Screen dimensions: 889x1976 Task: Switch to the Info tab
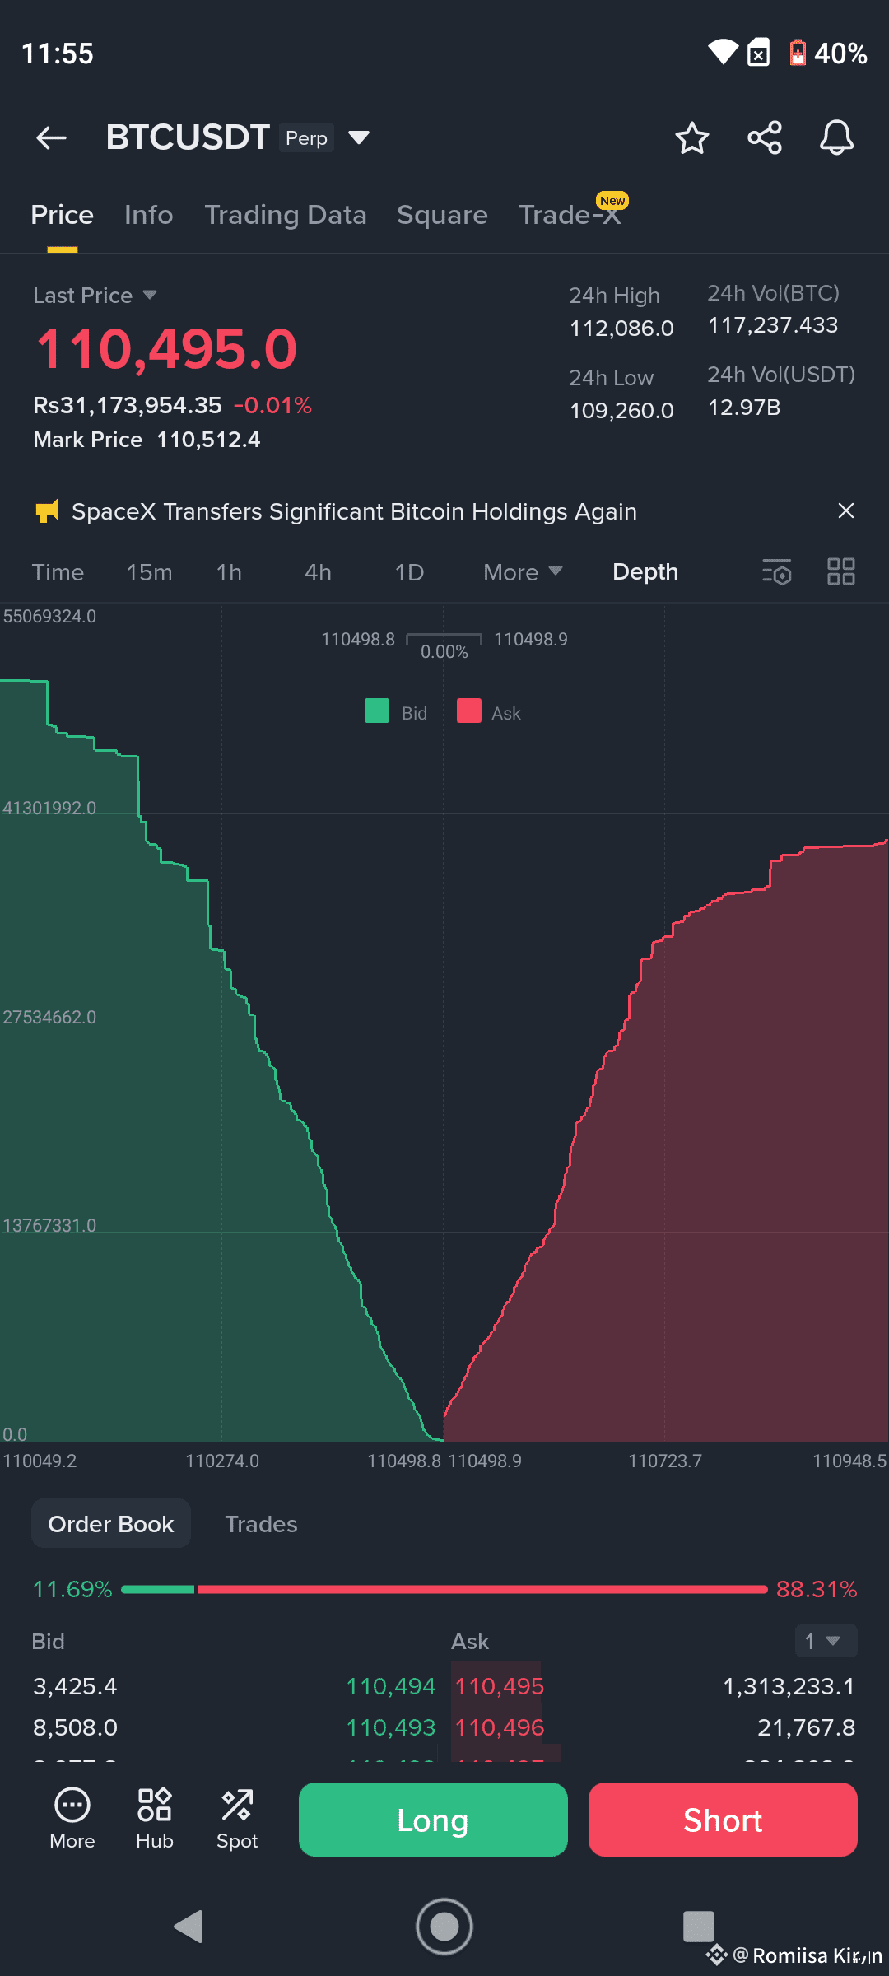pos(149,215)
